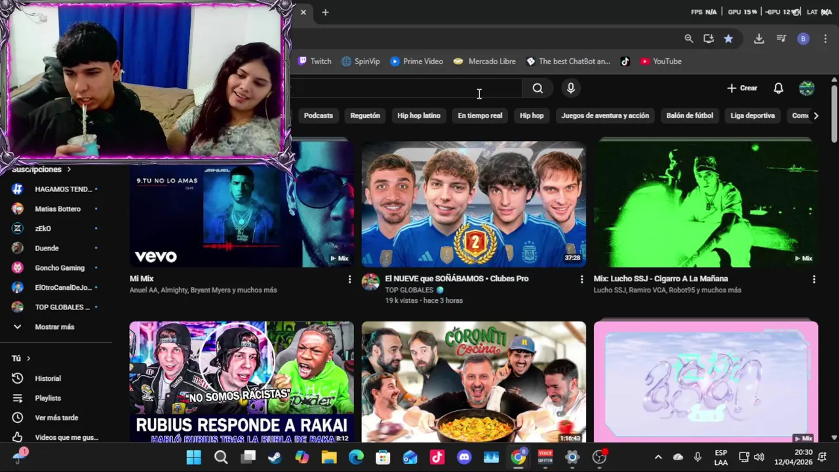Image resolution: width=839 pixels, height=472 pixels.
Task: Open TOP GLOBALES subscription in sidebar
Action: coord(56,307)
